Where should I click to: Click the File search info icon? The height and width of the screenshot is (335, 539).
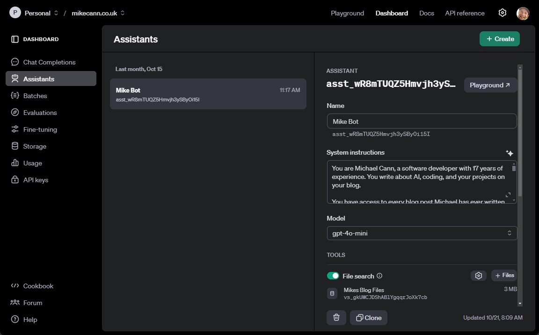click(379, 276)
